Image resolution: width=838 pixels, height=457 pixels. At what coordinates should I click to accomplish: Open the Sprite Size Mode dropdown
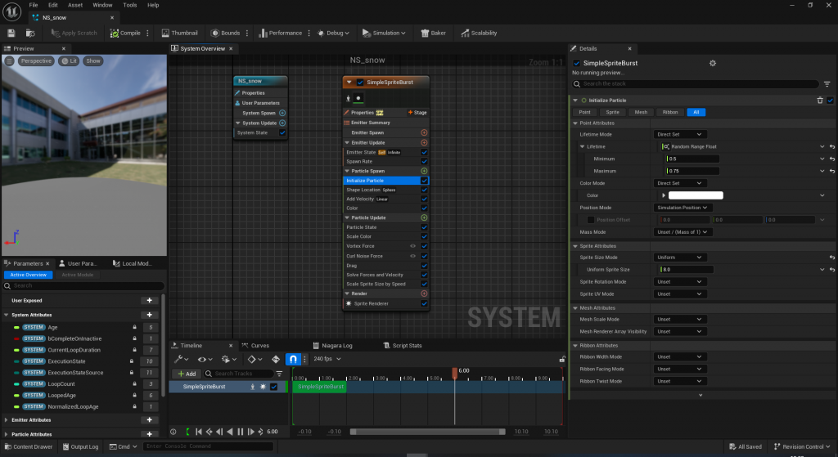pyautogui.click(x=679, y=257)
